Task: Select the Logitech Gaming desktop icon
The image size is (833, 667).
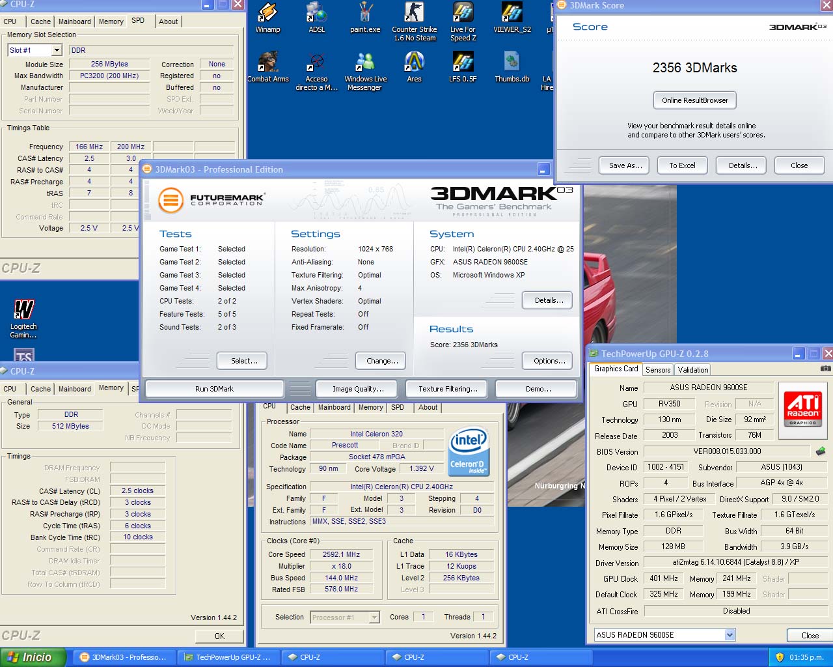Action: point(23,319)
